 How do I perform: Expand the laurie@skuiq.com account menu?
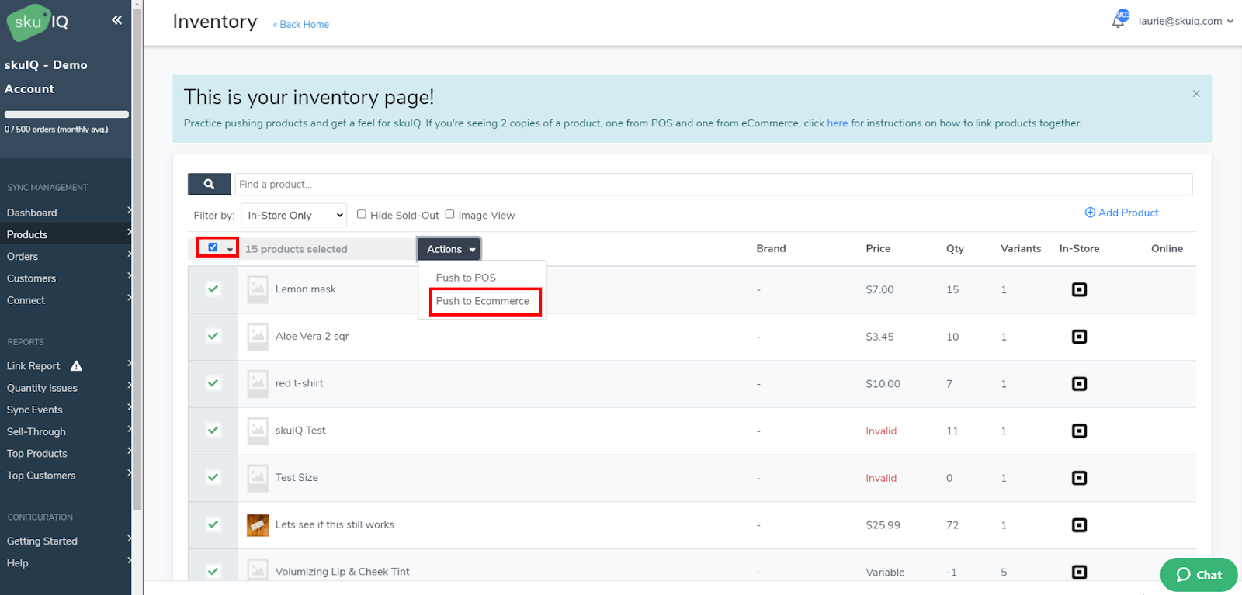pyautogui.click(x=1185, y=22)
